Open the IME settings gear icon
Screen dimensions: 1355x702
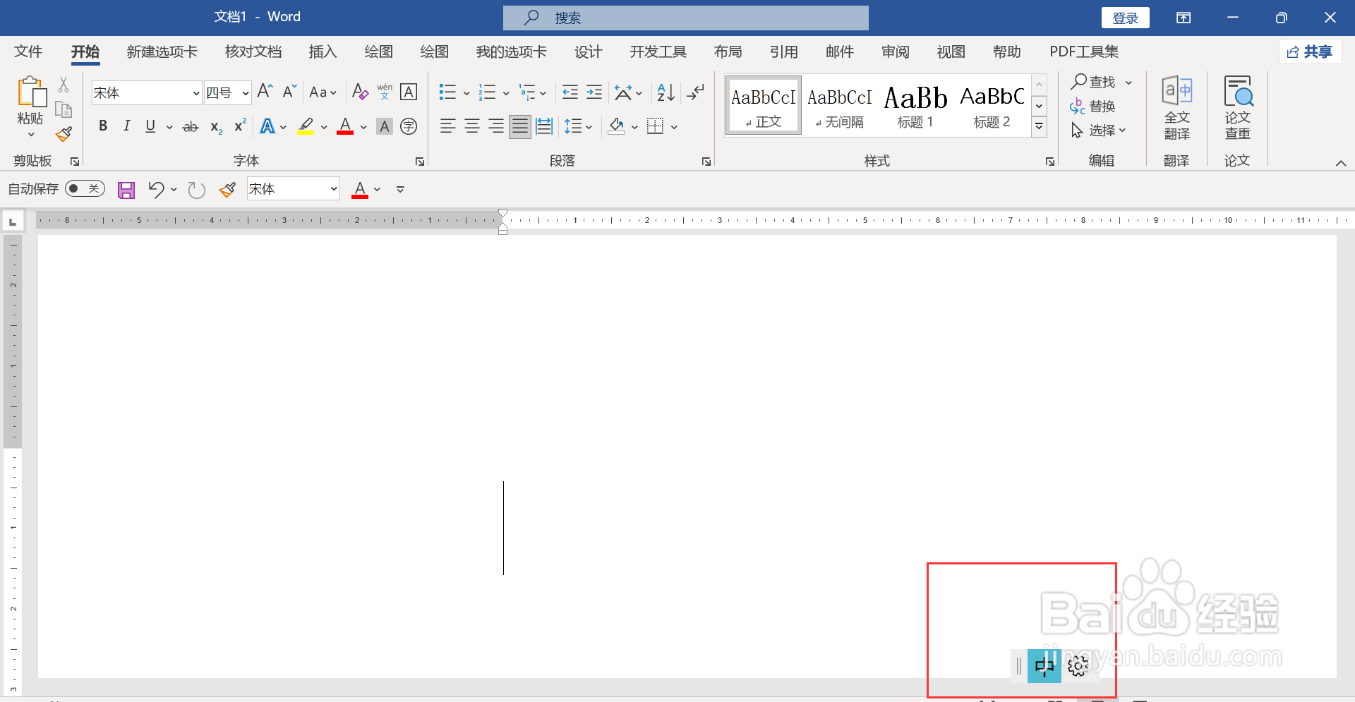pos(1078,666)
